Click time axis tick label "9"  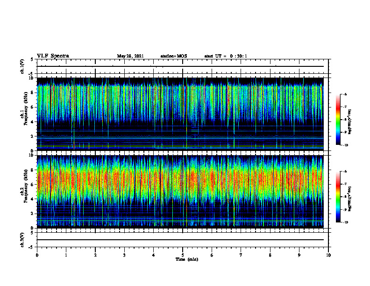pyautogui.click(x=299, y=255)
